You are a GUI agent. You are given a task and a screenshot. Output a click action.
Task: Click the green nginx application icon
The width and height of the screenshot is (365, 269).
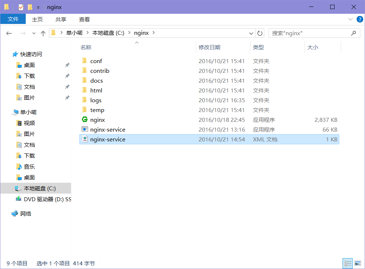(x=85, y=120)
